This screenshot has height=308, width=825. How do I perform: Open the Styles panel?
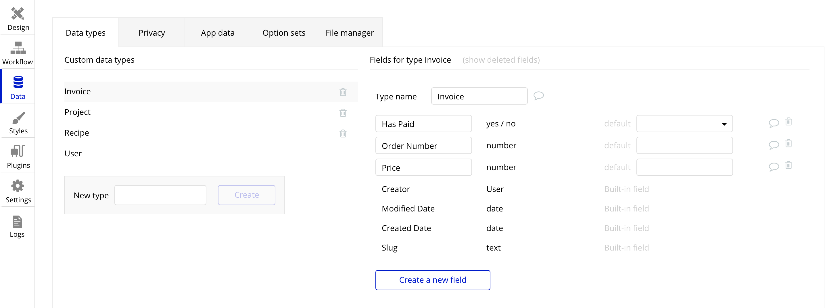[x=18, y=122]
